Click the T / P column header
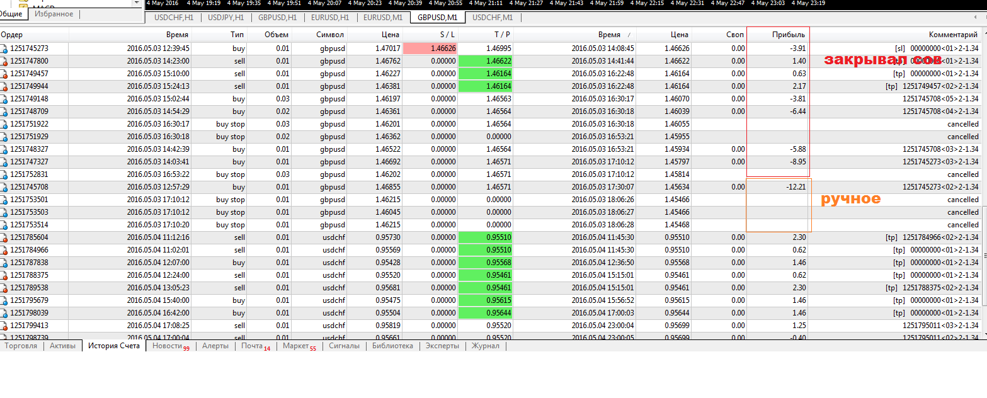Image resolution: width=987 pixels, height=398 pixels. click(485, 35)
